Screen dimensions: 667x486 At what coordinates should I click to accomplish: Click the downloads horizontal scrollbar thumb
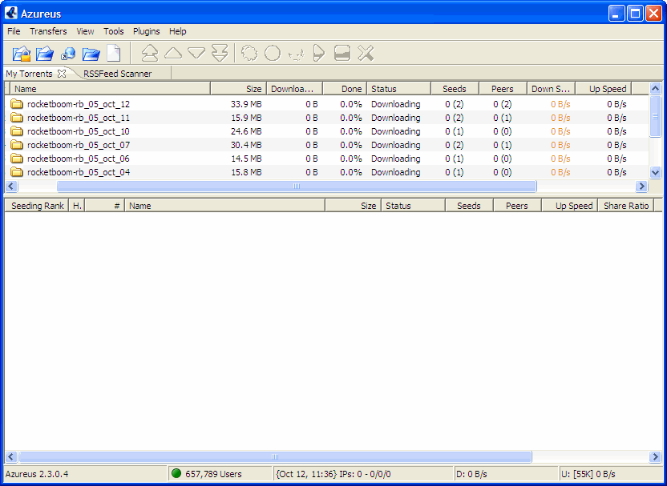297,186
